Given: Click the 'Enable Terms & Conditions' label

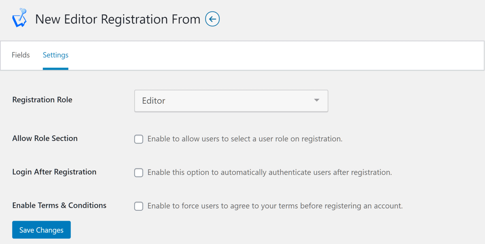Looking at the screenshot, I should tap(59, 205).
